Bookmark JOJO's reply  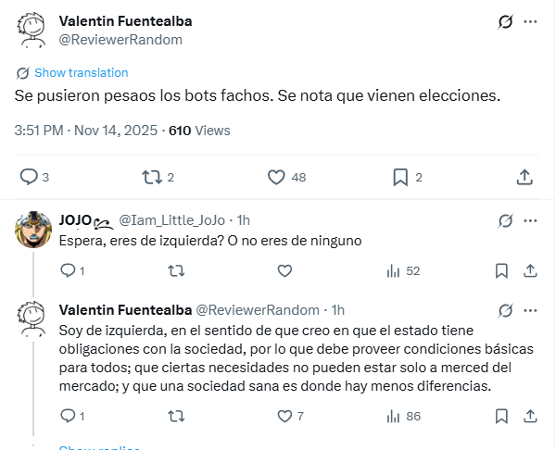pos(501,270)
